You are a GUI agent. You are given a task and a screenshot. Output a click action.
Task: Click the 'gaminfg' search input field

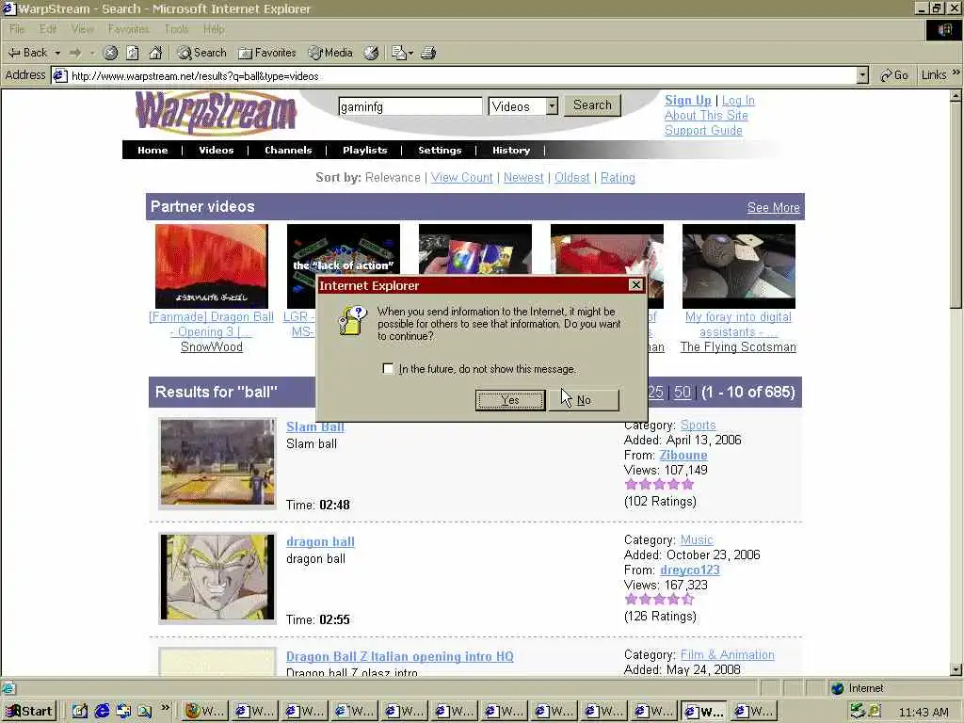[x=410, y=106]
